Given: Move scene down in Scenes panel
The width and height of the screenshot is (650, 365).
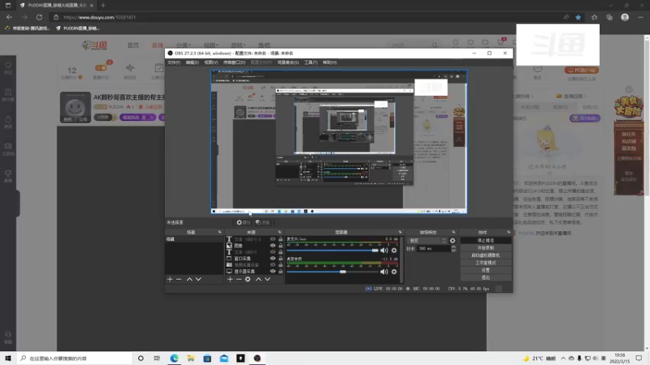Looking at the screenshot, I should (x=198, y=279).
